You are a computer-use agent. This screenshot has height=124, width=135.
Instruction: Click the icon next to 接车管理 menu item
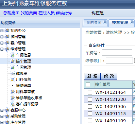(13, 61)
